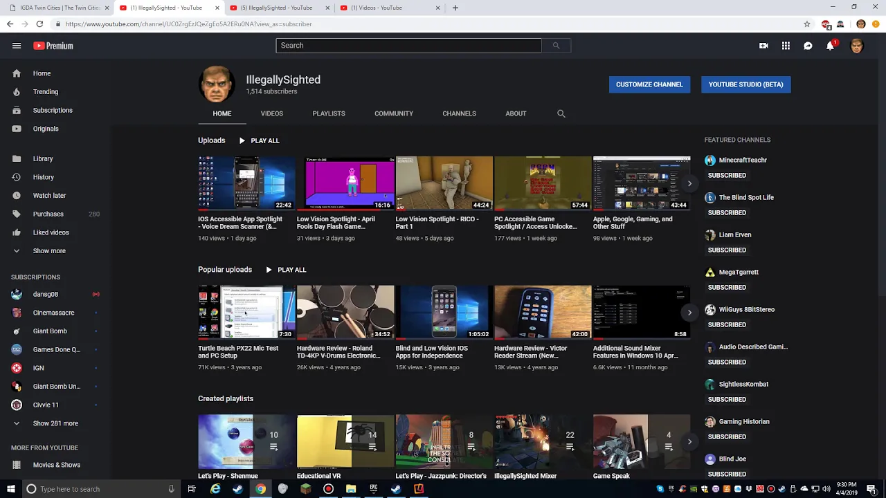The height and width of the screenshot is (498, 886).
Task: Click the YouTube search input field
Action: point(408,46)
